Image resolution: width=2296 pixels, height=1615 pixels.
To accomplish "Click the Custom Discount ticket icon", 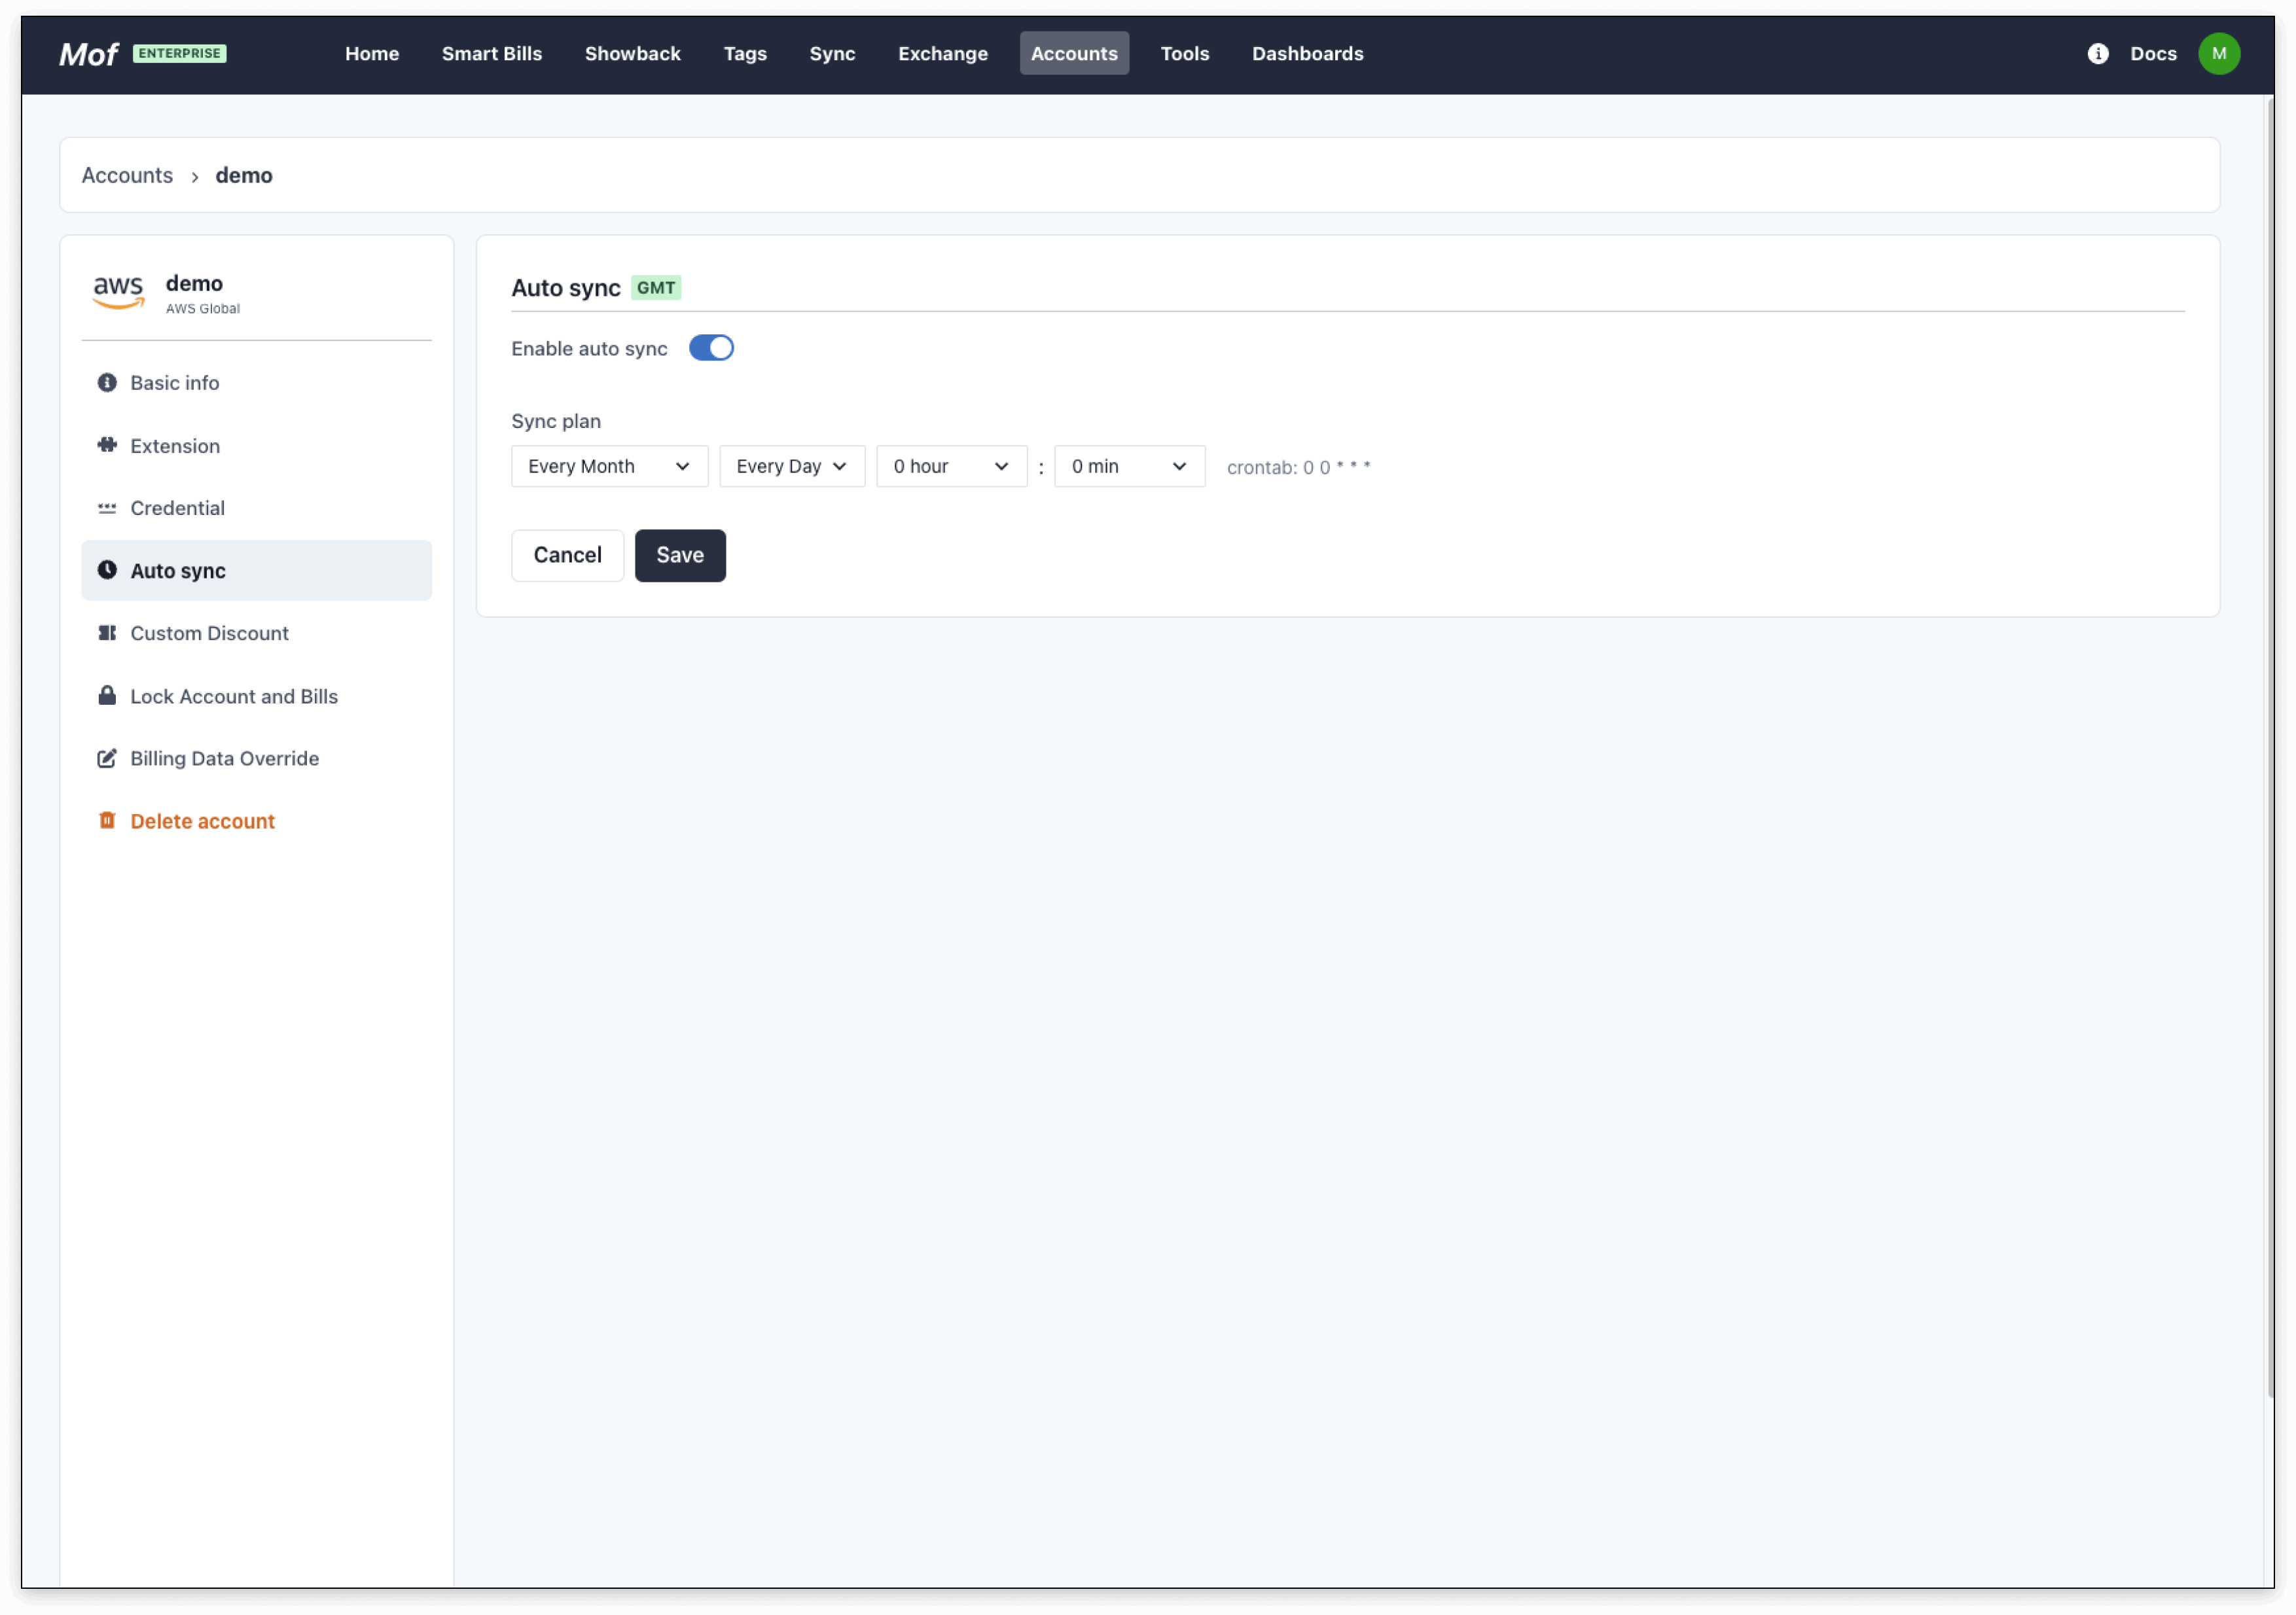I will 107,633.
